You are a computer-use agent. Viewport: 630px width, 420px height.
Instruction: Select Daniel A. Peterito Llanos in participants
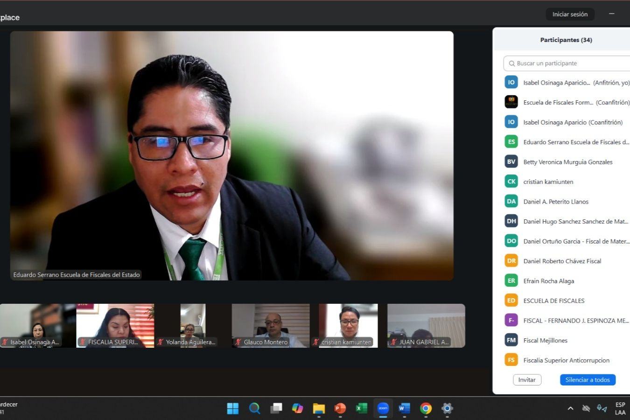(555, 202)
